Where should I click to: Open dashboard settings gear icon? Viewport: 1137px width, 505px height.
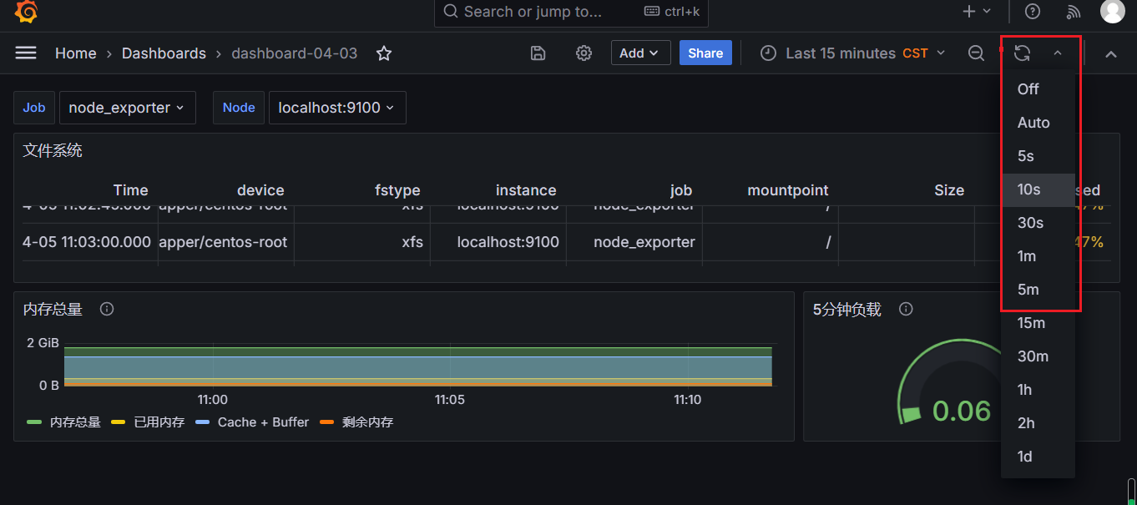click(584, 53)
